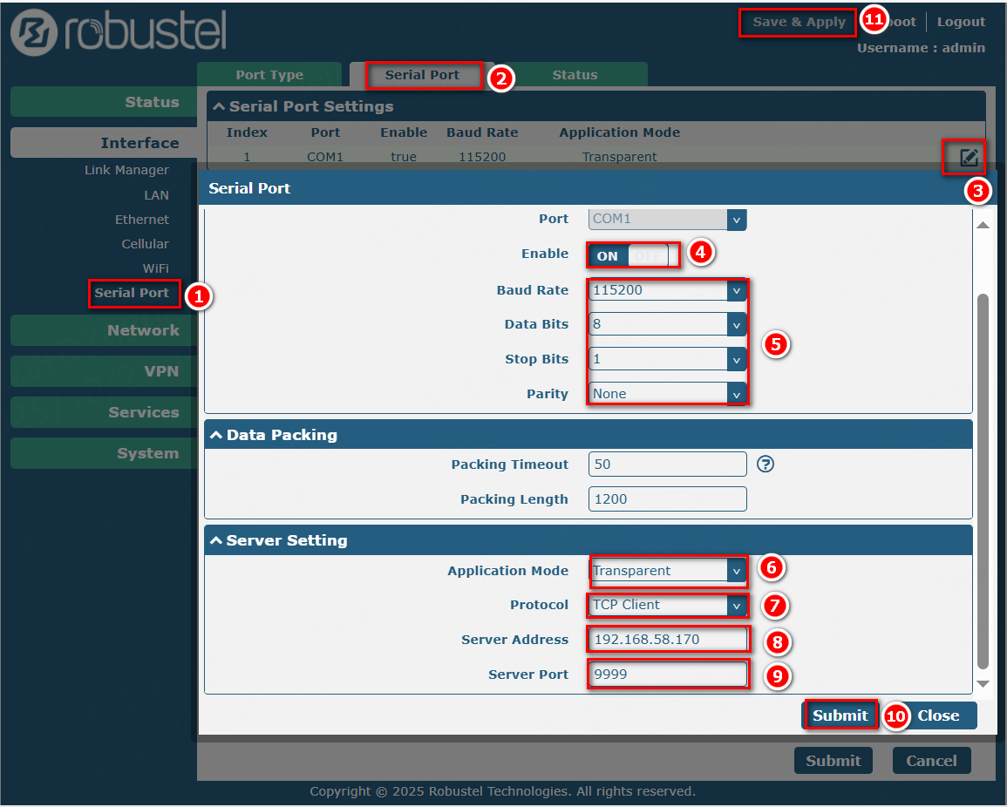Viewport: 1007px width, 807px height.
Task: Click the Robustel logo
Action: [119, 31]
